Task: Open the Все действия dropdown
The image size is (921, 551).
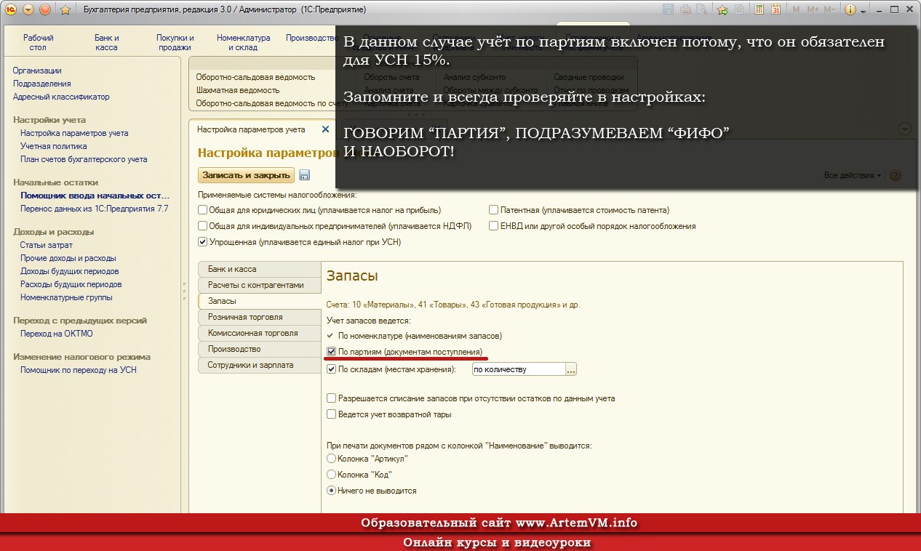Action: 853,175
